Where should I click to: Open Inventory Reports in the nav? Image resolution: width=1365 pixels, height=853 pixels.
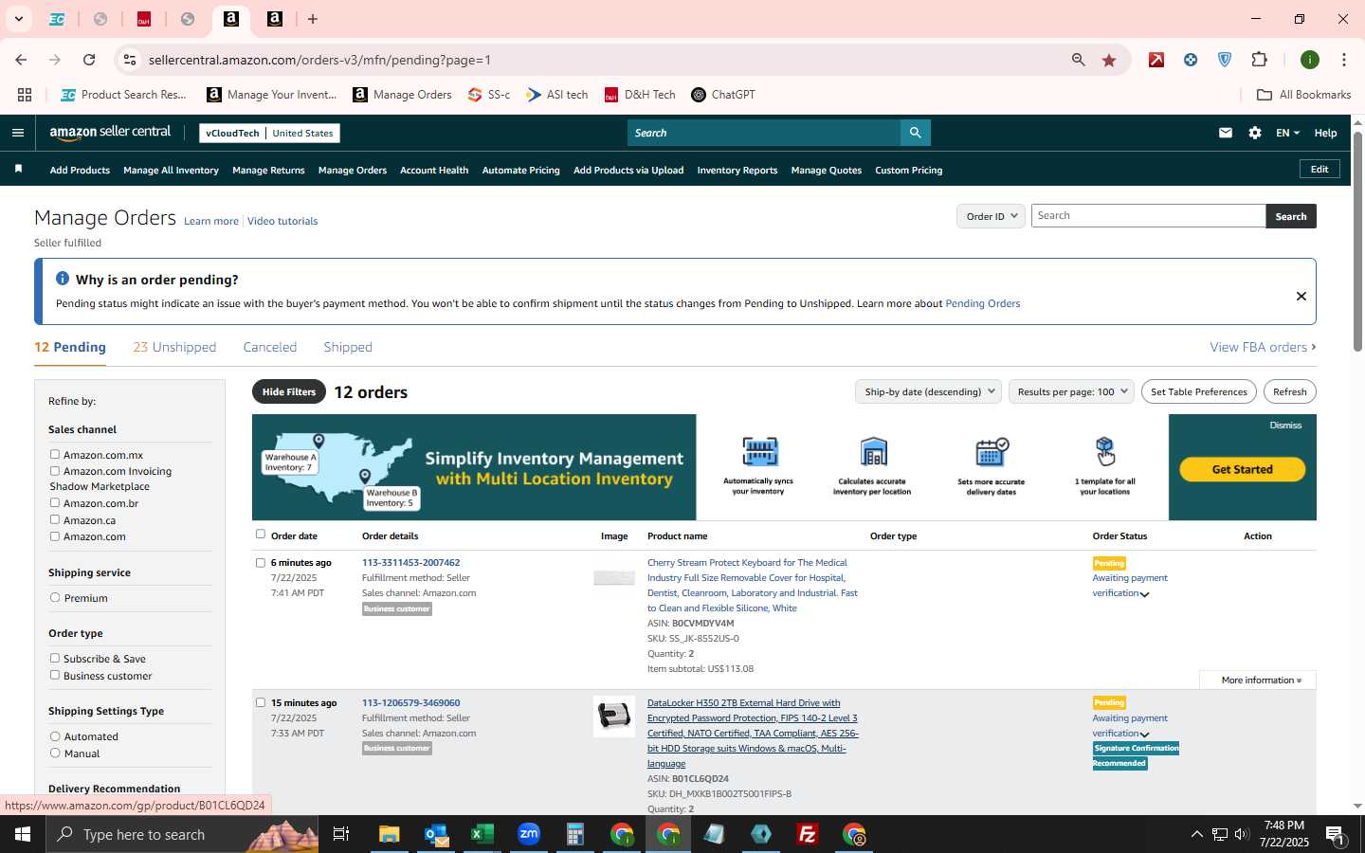(x=737, y=170)
